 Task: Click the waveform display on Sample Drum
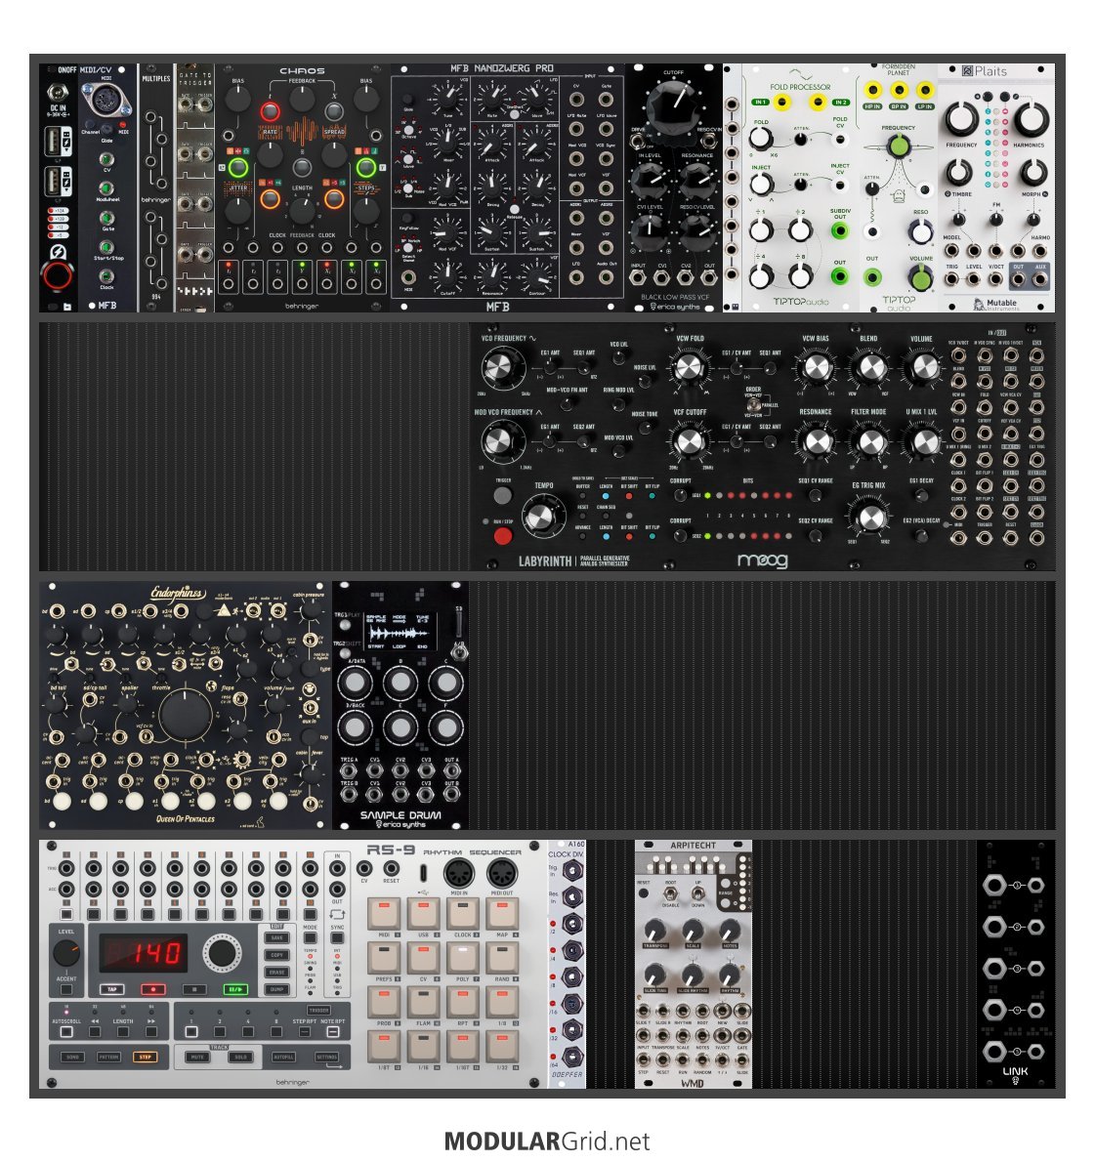(x=400, y=632)
